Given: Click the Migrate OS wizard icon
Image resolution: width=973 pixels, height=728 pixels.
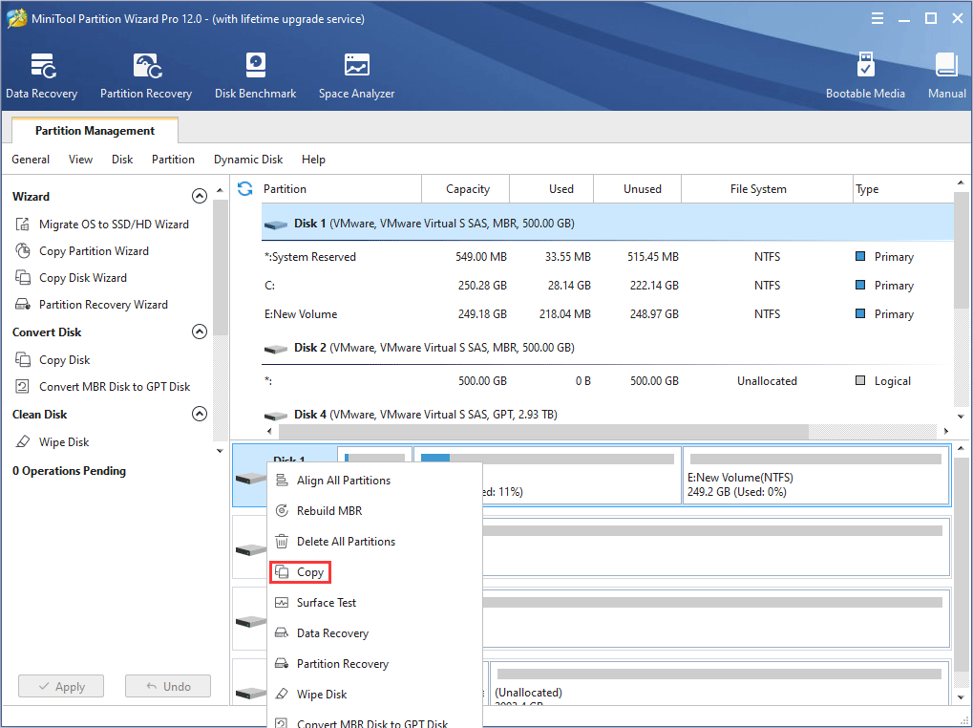Looking at the screenshot, I should click(x=22, y=225).
